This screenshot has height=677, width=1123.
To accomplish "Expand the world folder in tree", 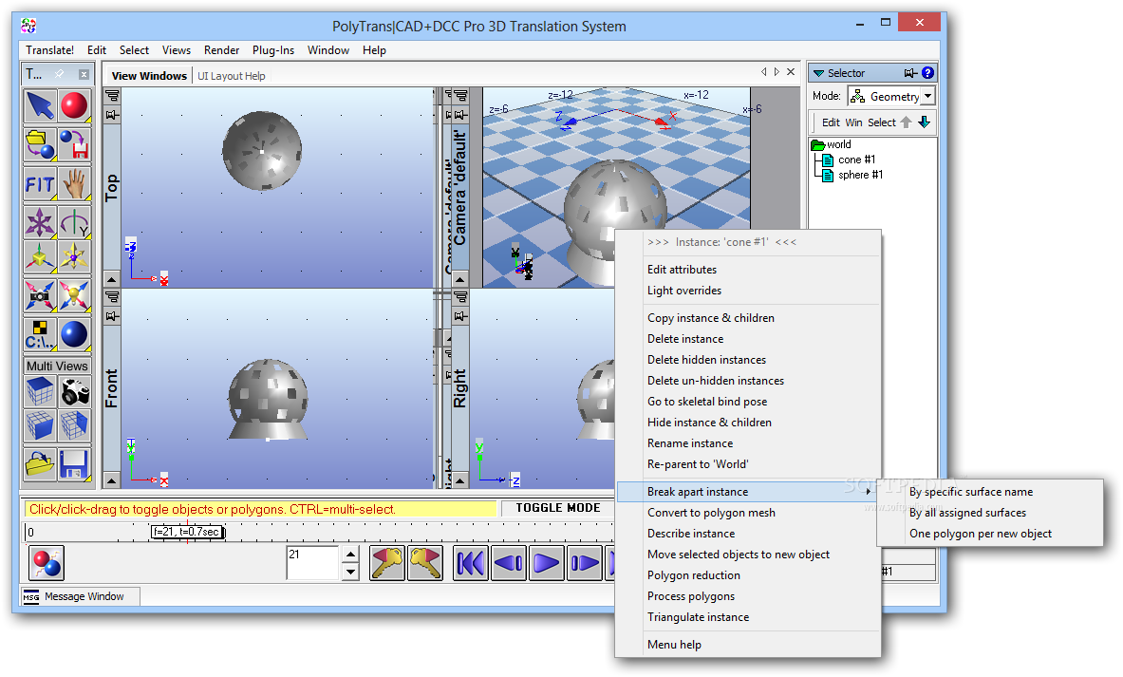I will 818,144.
